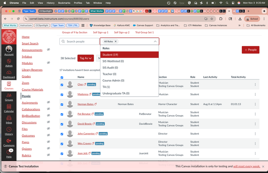Open the Admin shield icon
Screen dimensions: 268x173
click(9, 61)
